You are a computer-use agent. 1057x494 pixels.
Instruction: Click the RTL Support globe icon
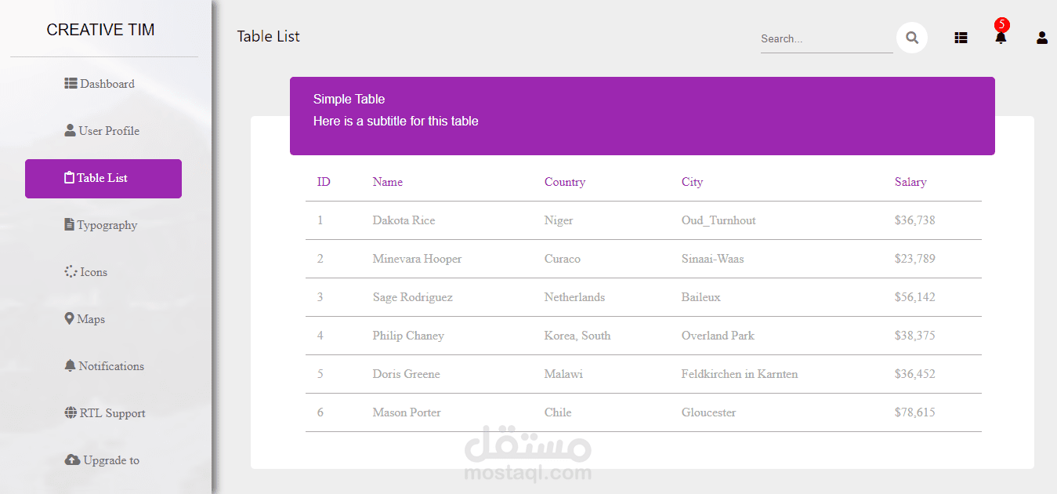pos(71,412)
